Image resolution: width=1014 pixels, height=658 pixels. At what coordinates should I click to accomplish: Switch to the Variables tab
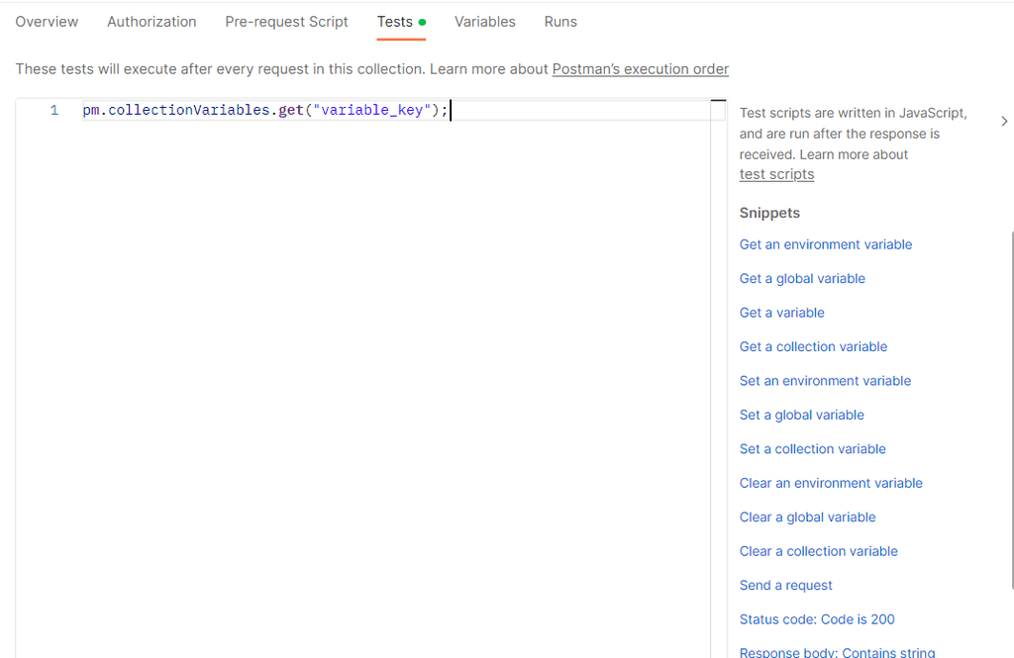(484, 21)
